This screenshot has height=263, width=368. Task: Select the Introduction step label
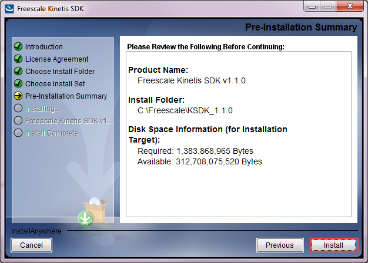(44, 47)
